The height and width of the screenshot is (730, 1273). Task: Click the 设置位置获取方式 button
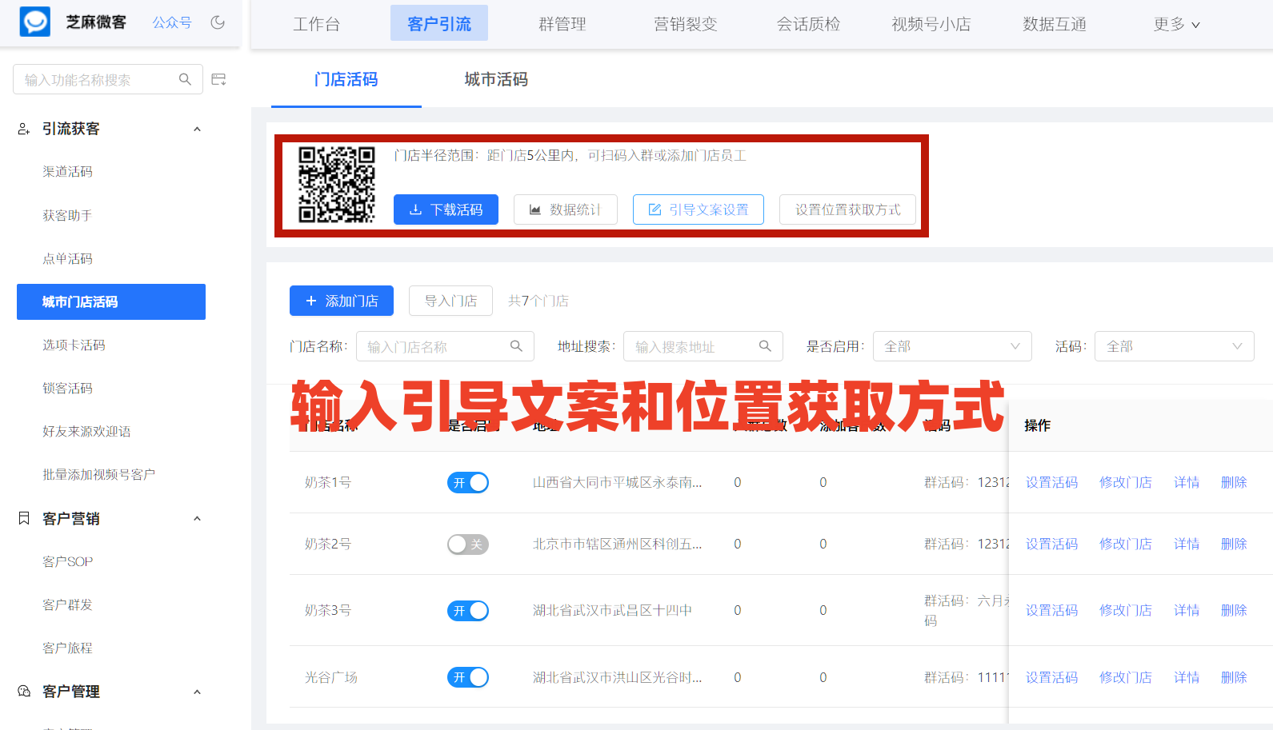pos(847,209)
